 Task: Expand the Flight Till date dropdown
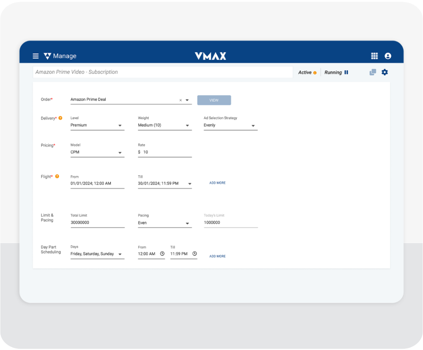pos(190,184)
